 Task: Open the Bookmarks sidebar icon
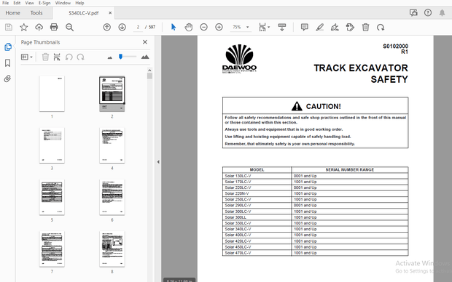pyautogui.click(x=8, y=63)
